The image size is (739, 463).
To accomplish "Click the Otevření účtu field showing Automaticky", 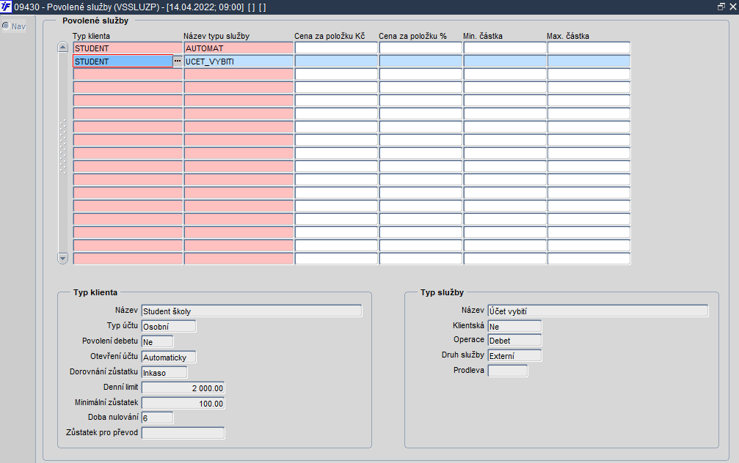I will 169,357.
